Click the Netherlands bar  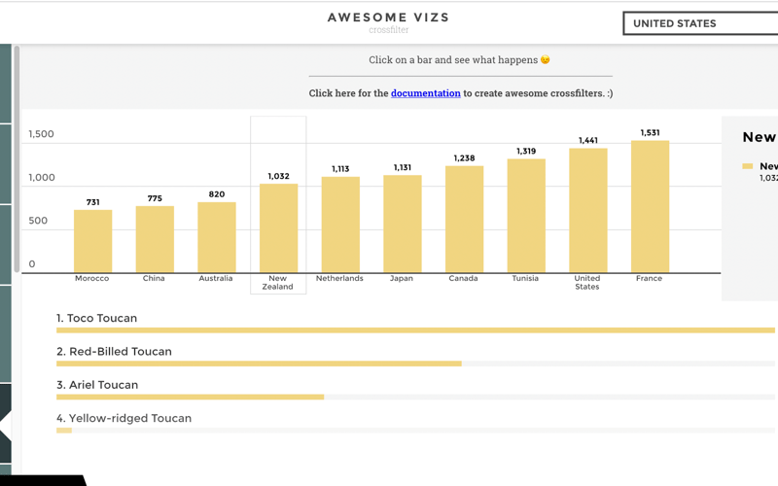pos(340,225)
